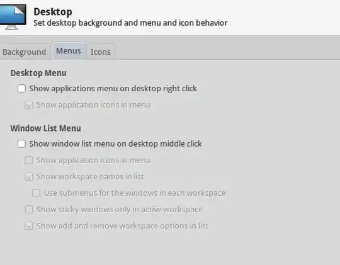Click 'Show applications menu on desktop right click' label
Image resolution: width=340 pixels, height=265 pixels.
[x=113, y=89]
